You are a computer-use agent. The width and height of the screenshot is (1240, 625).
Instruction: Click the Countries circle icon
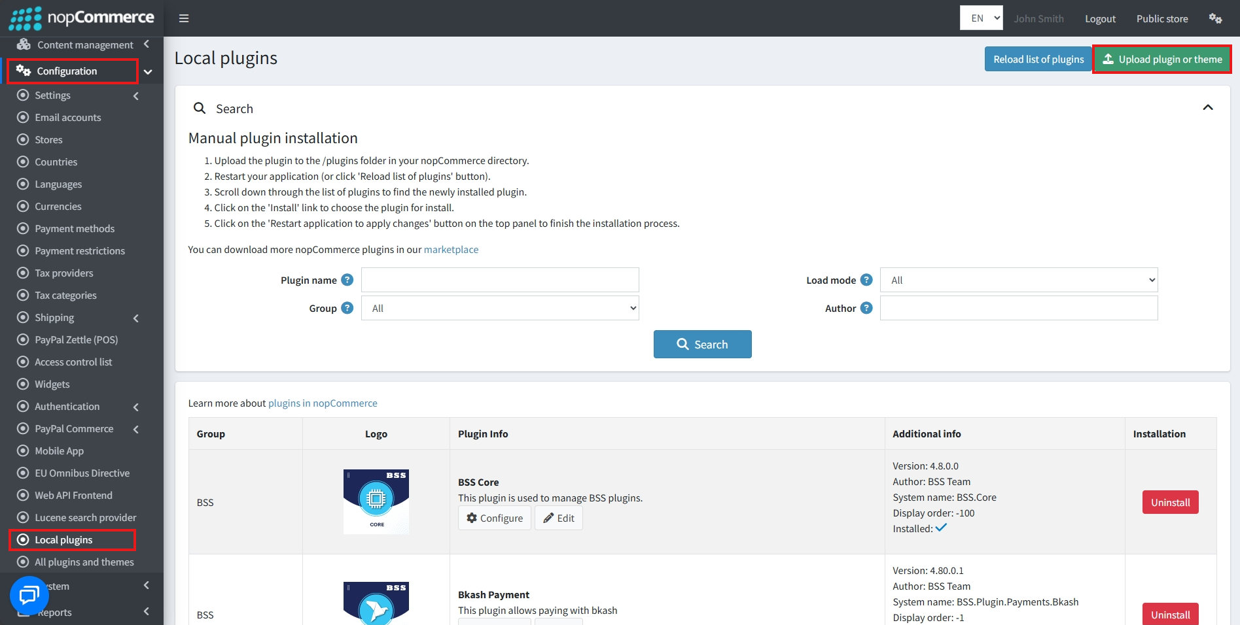(23, 162)
